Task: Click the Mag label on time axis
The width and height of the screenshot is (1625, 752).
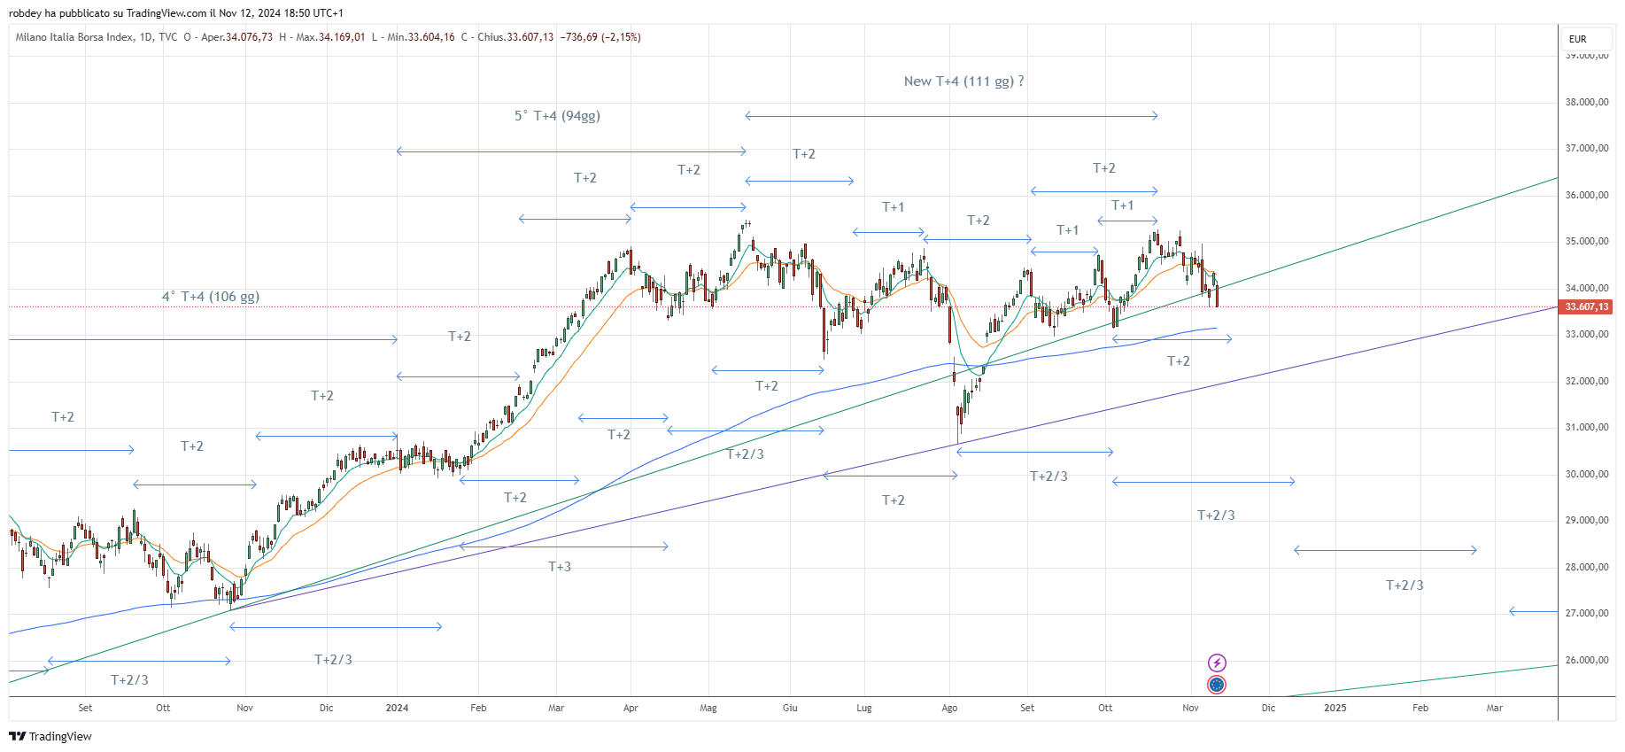Action: pyautogui.click(x=708, y=708)
